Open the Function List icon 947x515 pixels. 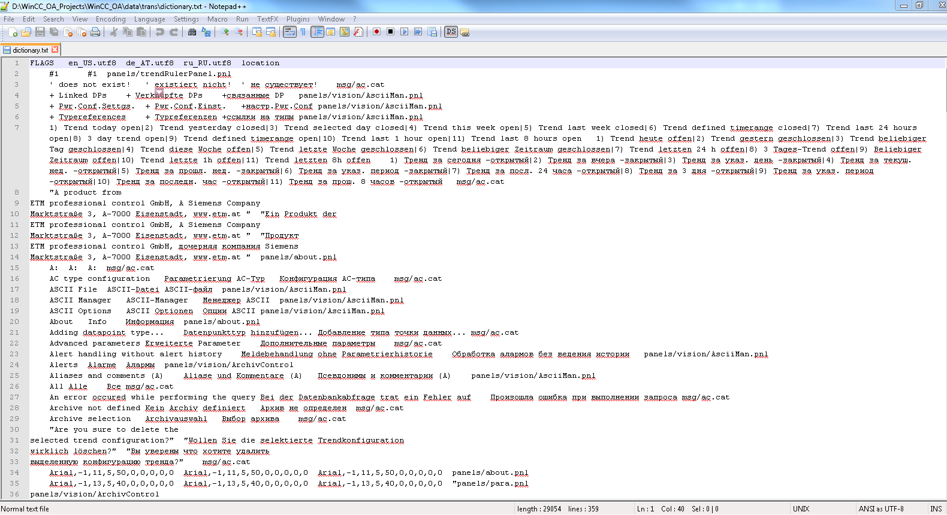click(358, 32)
